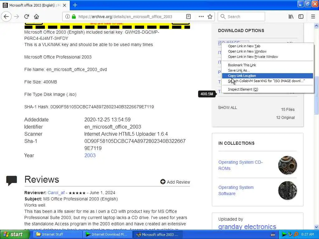Click the Reviews heading
This screenshot has width=319, height=239.
[42, 180]
